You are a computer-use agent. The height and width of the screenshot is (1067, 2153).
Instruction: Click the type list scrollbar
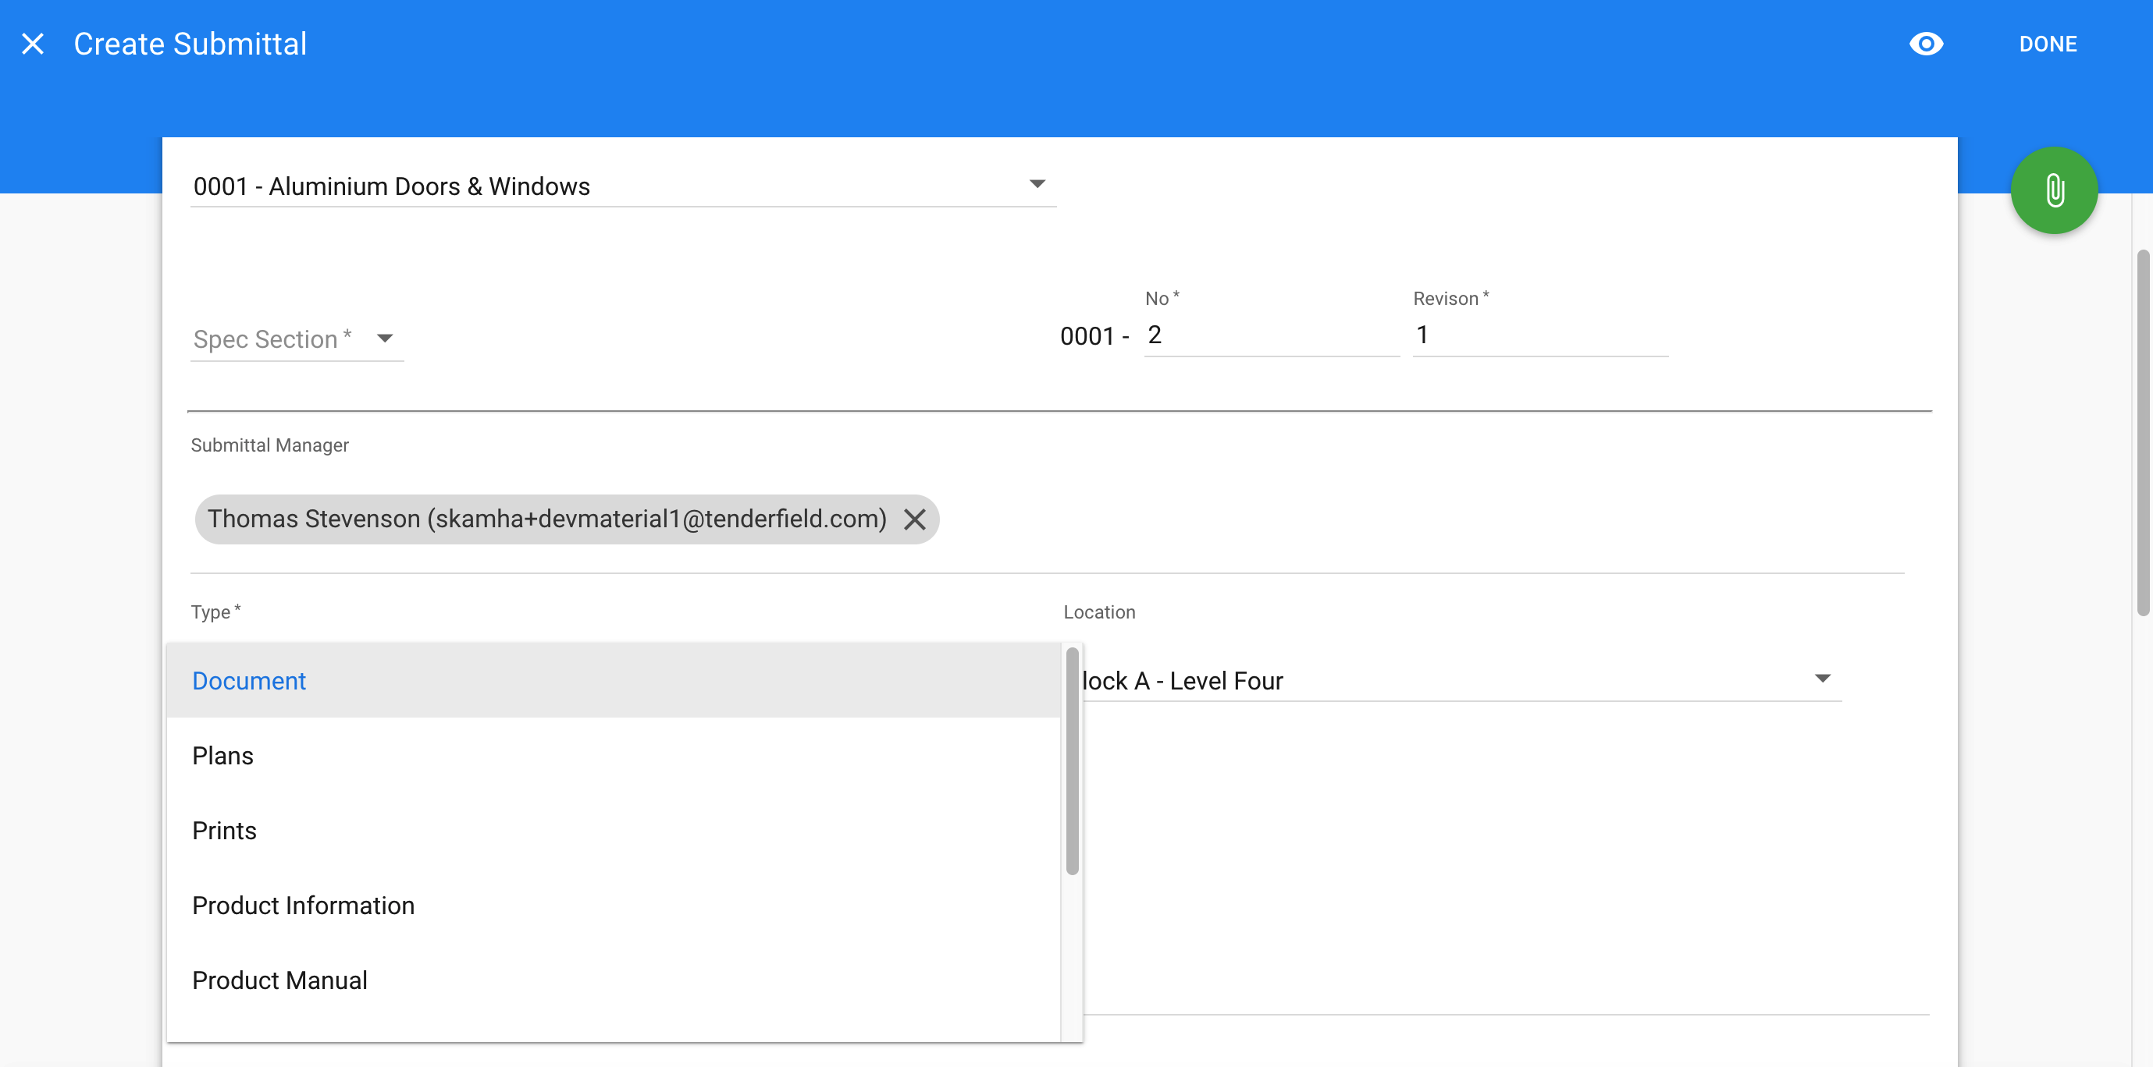pyautogui.click(x=1072, y=761)
